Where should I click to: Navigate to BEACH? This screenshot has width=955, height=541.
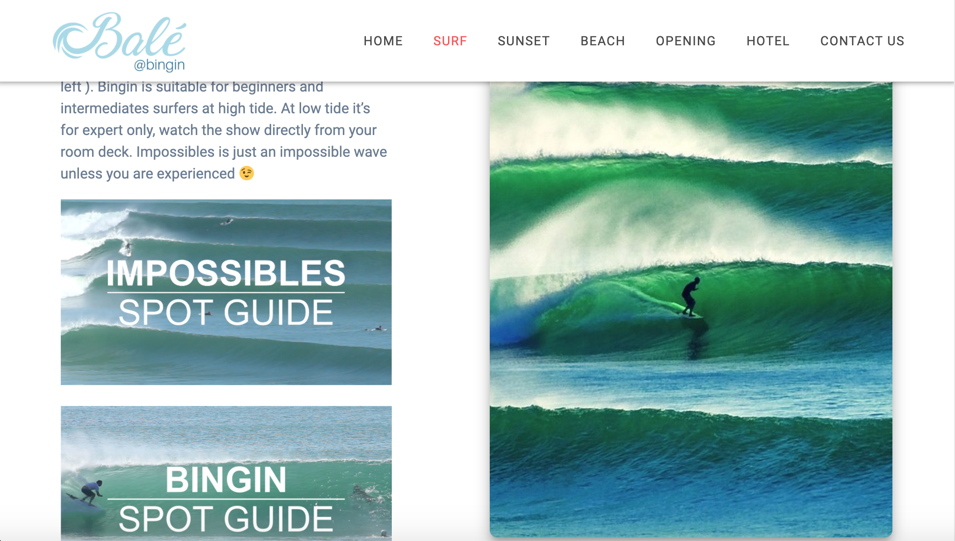603,41
